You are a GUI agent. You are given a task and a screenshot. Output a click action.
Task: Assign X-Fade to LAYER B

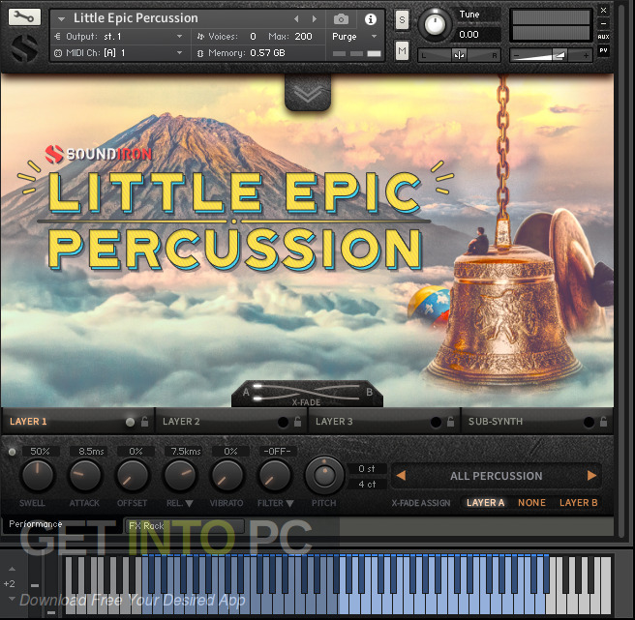tap(578, 503)
